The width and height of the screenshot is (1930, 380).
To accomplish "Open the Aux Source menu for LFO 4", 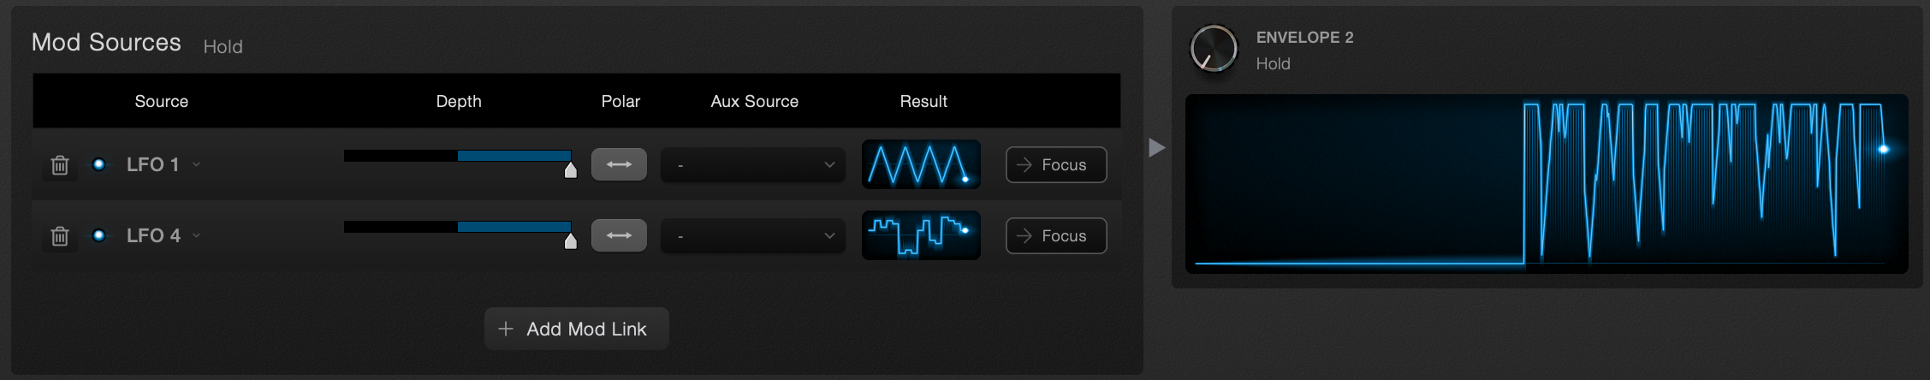I will click(753, 235).
